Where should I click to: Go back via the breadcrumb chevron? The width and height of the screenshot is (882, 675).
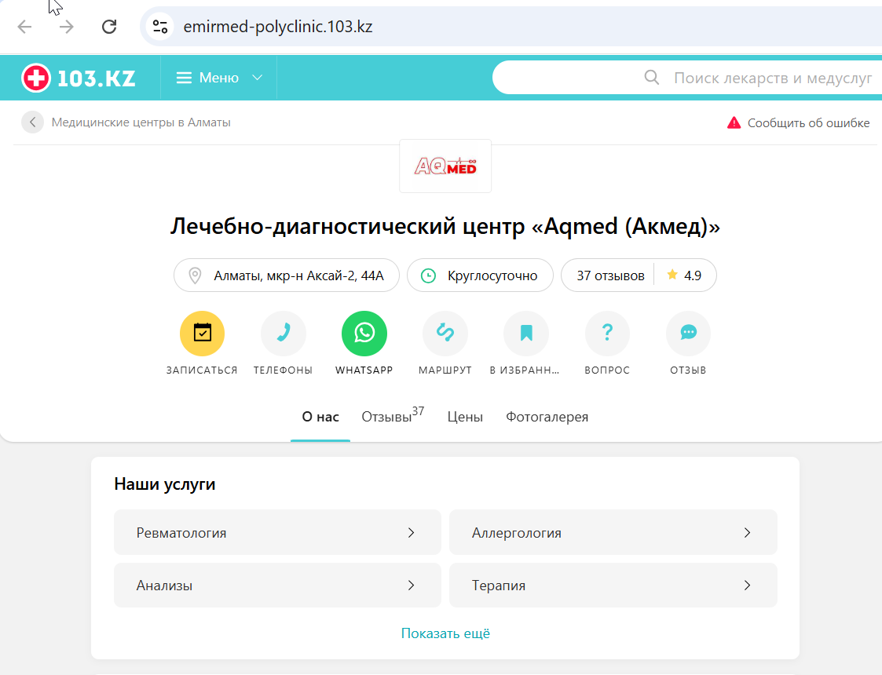pos(33,122)
